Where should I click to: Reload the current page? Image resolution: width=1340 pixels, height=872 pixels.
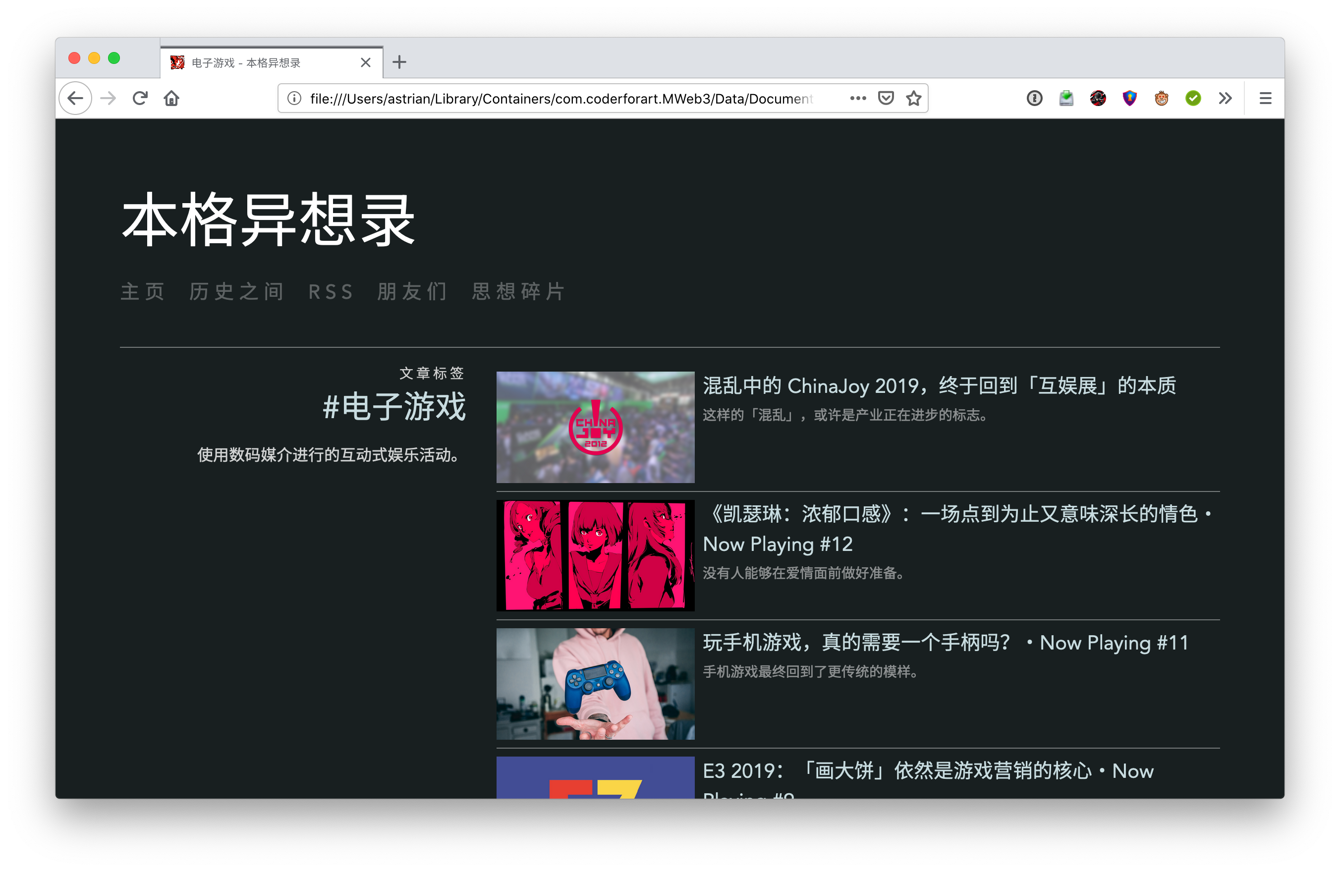tap(140, 99)
